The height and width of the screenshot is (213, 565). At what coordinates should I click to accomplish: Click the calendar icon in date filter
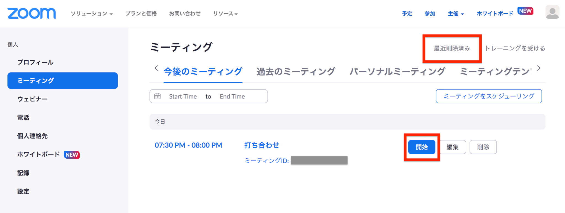pos(158,96)
